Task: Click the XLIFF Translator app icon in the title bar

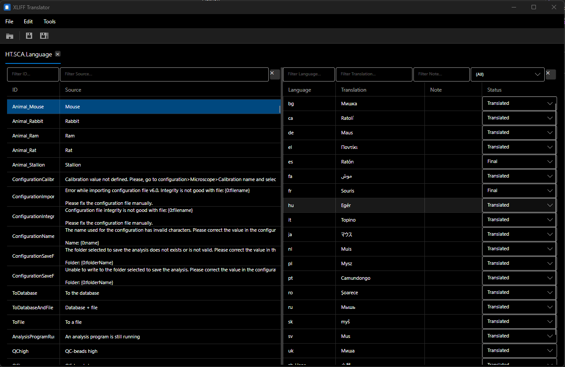Action: click(7, 7)
